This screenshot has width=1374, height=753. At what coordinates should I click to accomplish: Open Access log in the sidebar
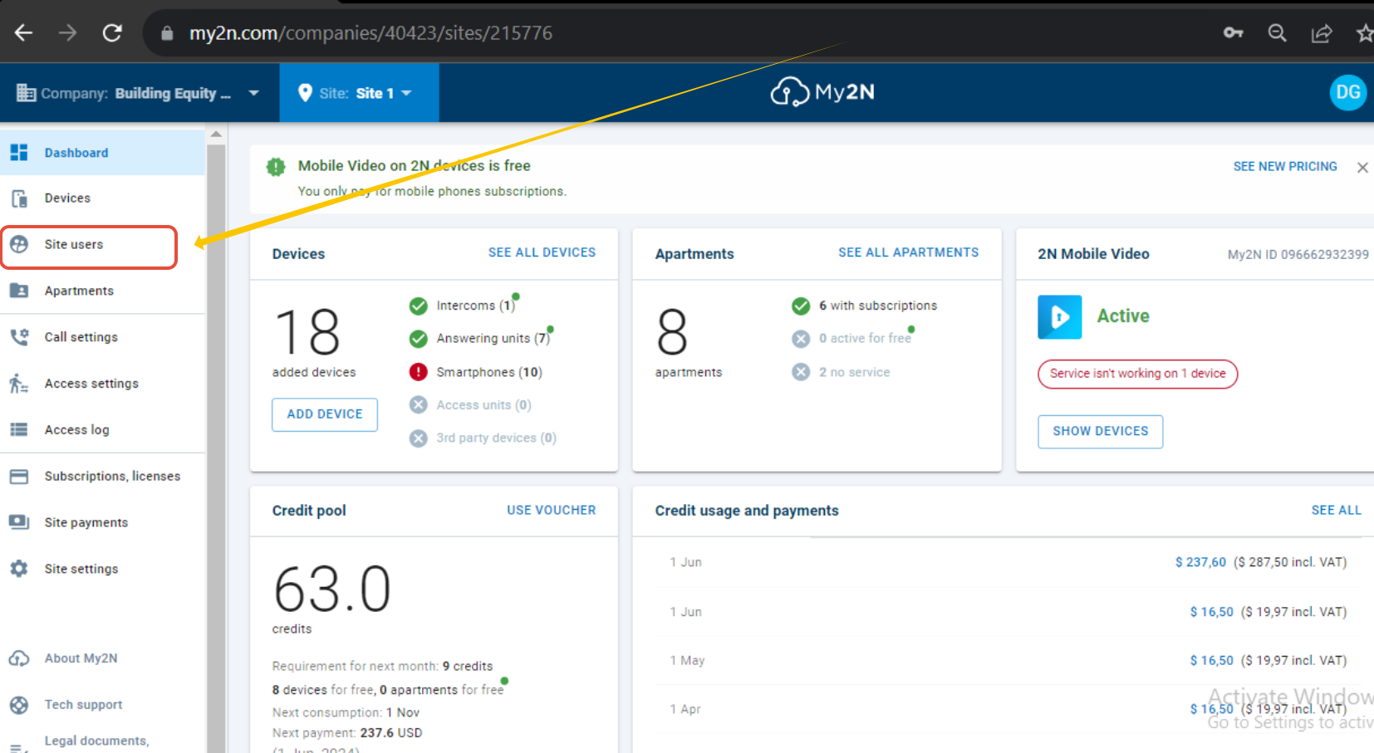(x=102, y=430)
